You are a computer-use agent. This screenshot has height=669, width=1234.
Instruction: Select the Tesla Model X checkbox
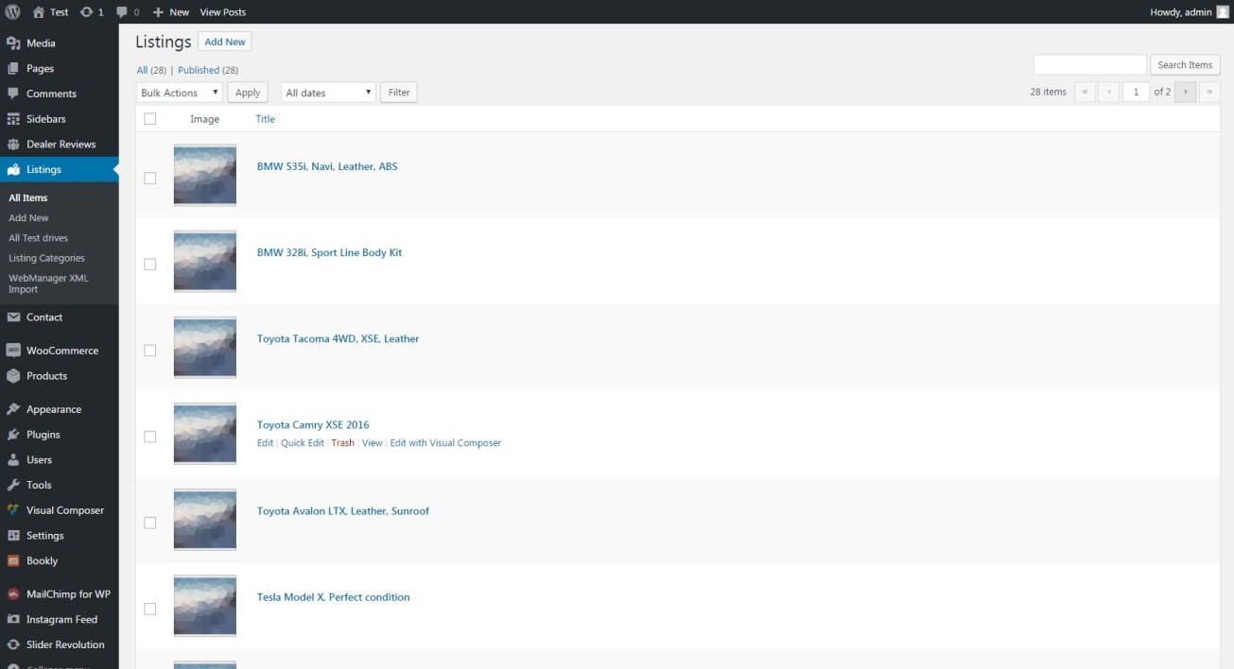149,609
